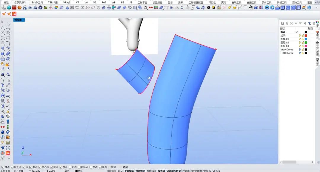Click the orange sphere icon in top toolbar
320x172 pixels.
(20, 8)
